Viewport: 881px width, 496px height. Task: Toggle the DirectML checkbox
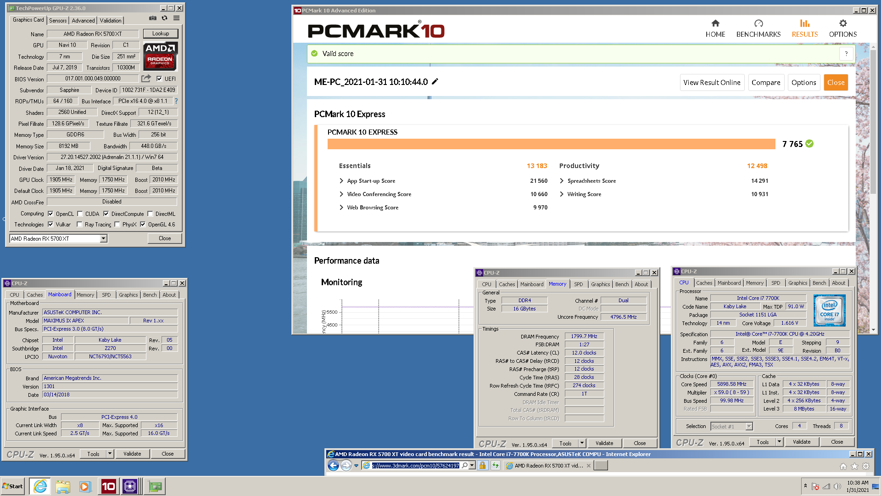[x=150, y=214]
